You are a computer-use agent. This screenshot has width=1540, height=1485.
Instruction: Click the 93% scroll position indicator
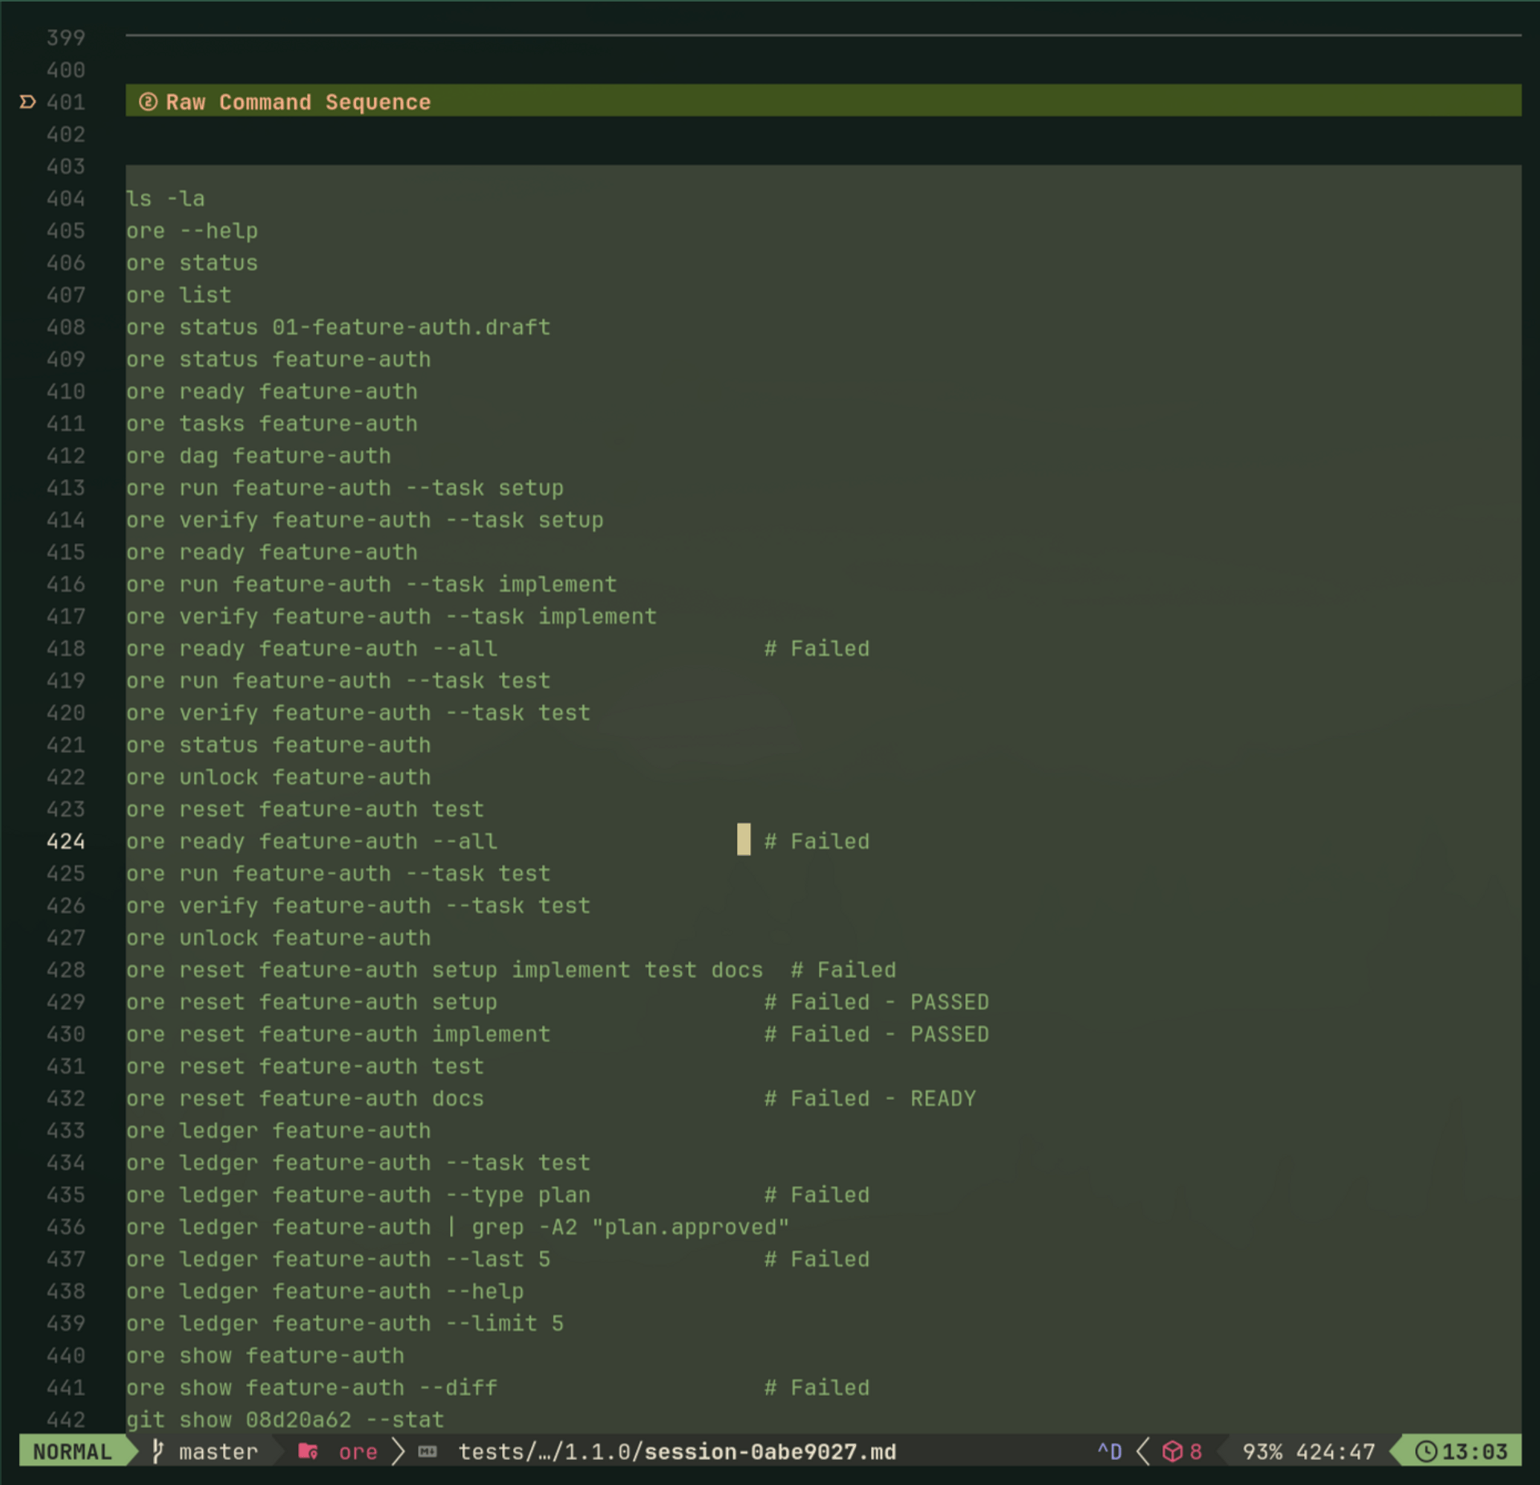[1262, 1452]
